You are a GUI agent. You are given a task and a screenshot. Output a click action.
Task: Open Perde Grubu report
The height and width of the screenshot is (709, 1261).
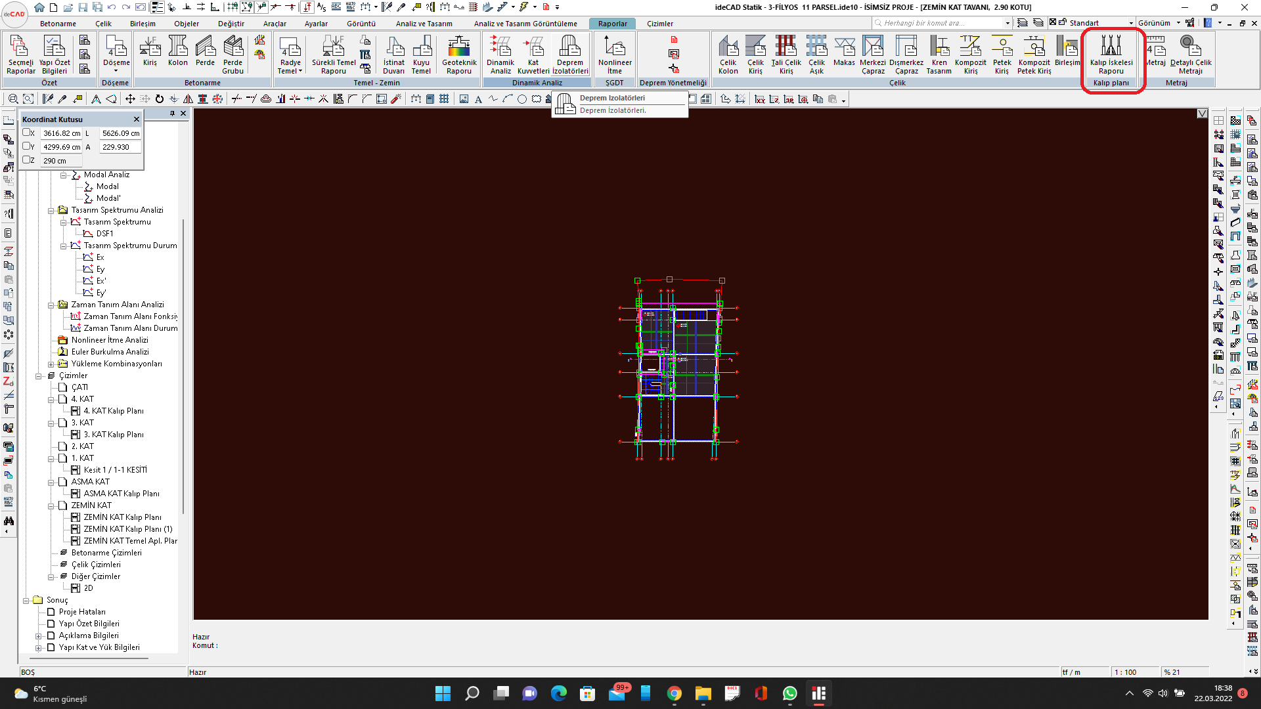click(233, 54)
